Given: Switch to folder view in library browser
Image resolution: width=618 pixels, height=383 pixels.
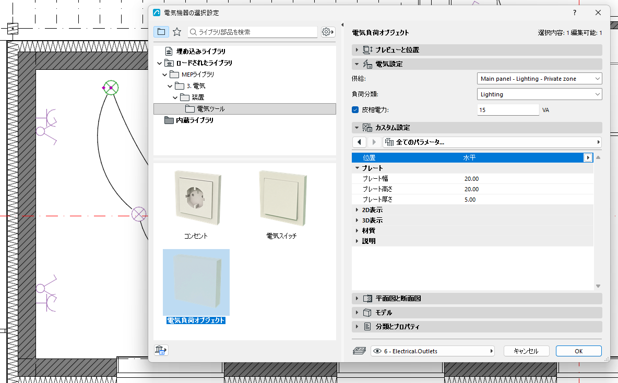Looking at the screenshot, I should point(161,32).
